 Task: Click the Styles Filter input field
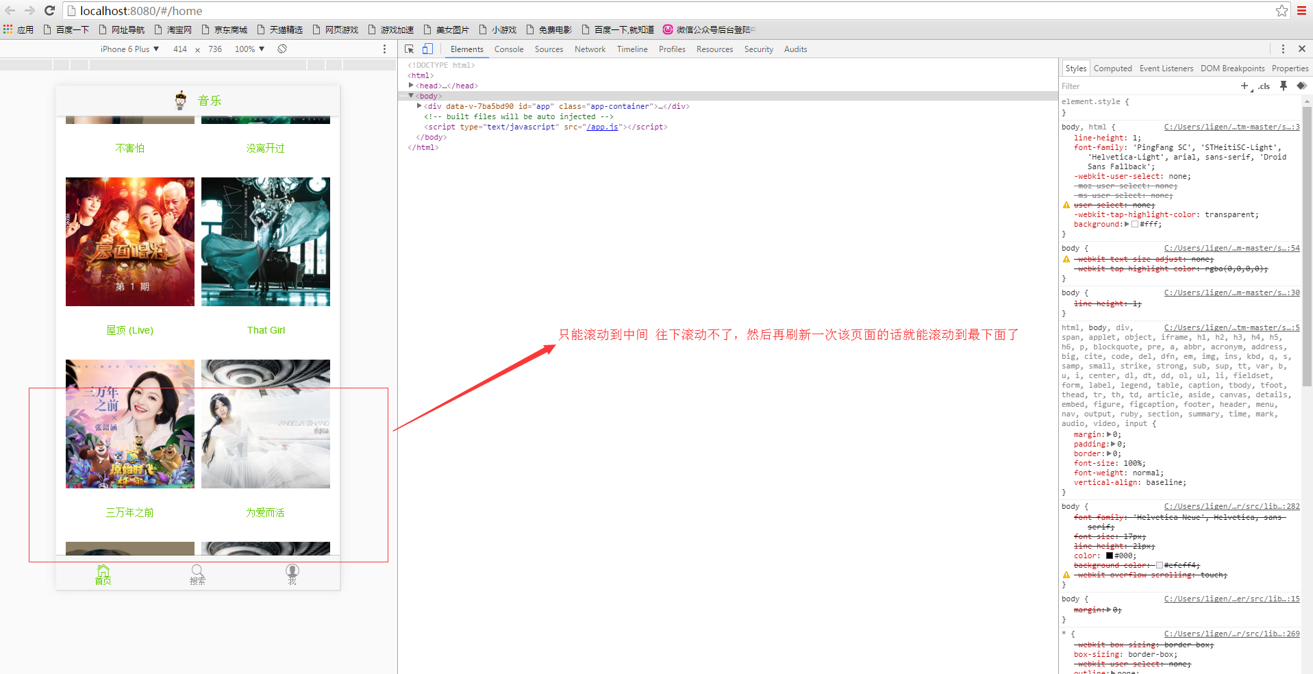(x=1147, y=86)
